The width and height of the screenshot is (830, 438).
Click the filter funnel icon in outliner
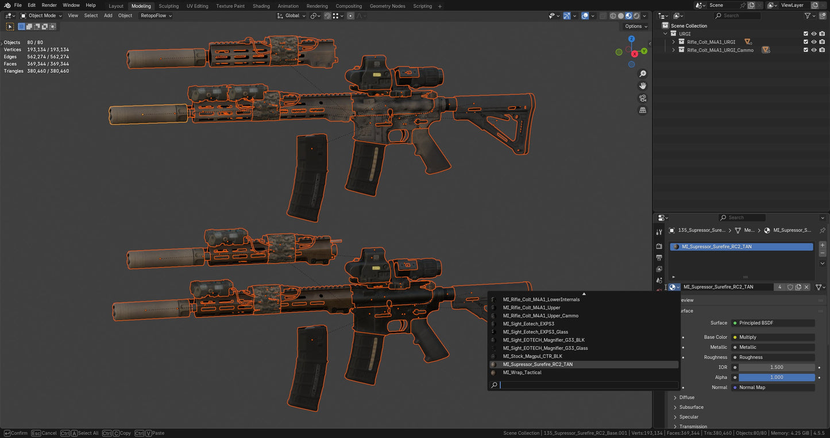click(x=808, y=16)
